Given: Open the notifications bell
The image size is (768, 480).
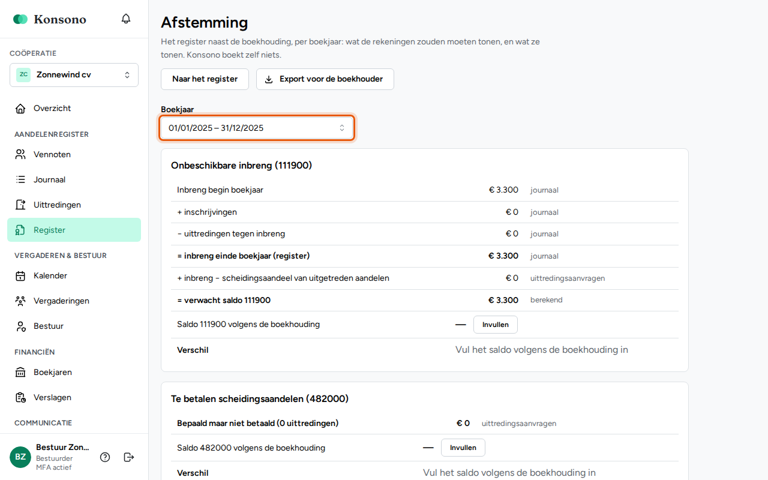Looking at the screenshot, I should click(x=126, y=19).
